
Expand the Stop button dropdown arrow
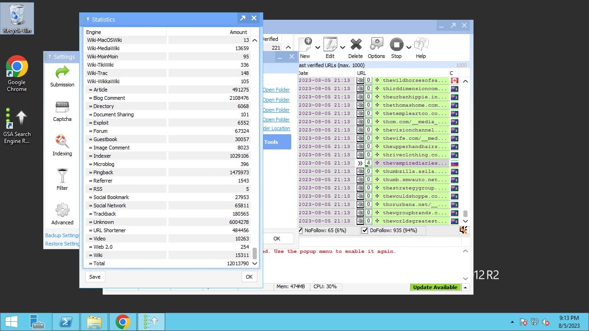click(409, 47)
